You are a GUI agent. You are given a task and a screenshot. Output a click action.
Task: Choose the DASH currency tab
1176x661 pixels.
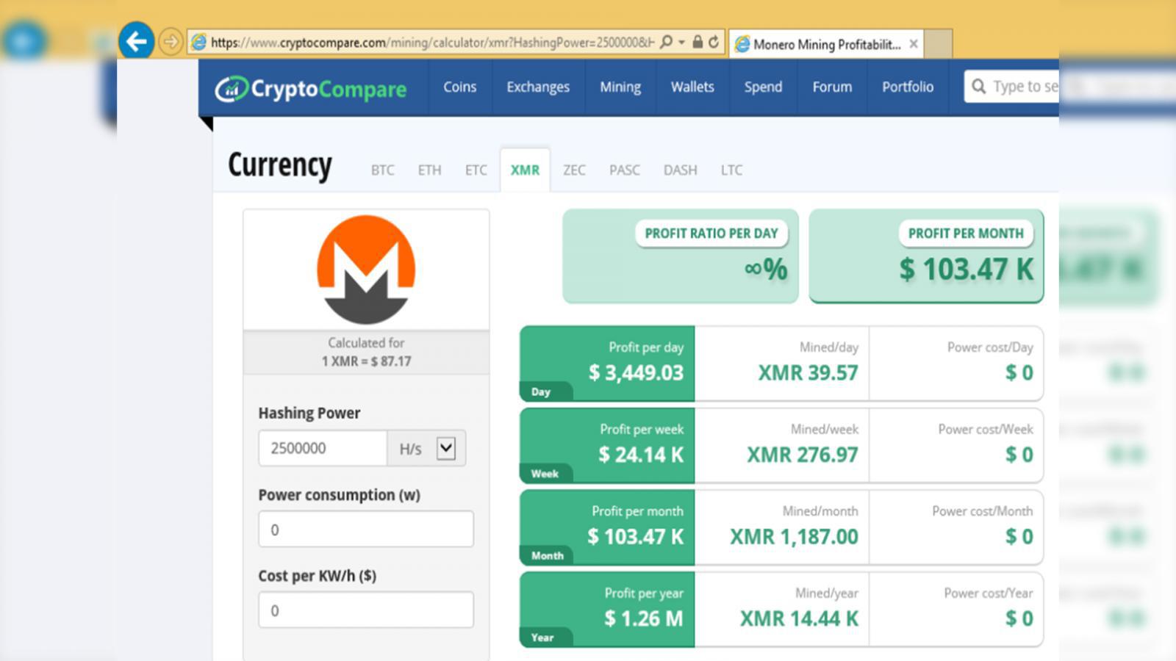click(680, 170)
